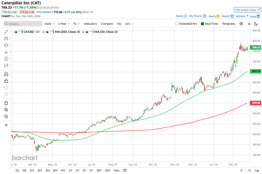Click the trash delete drawings icon
The width and height of the screenshot is (262, 174).
click(x=6, y=103)
